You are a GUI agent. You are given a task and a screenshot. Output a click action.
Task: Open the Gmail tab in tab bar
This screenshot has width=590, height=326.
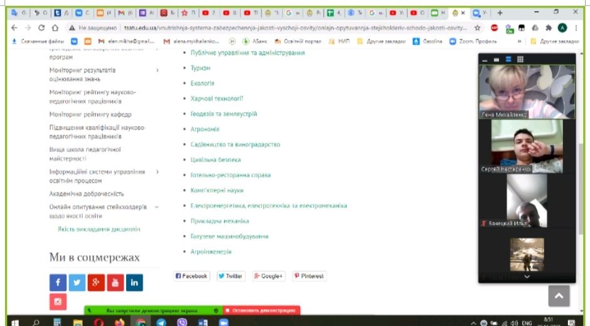[125, 13]
